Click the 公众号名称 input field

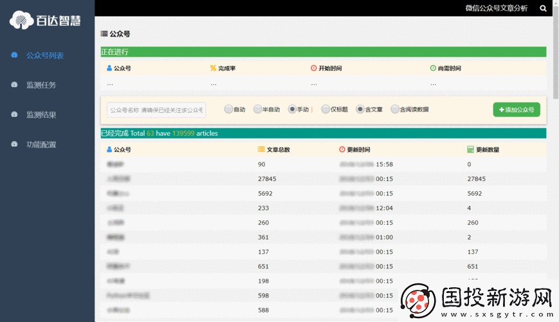156,110
